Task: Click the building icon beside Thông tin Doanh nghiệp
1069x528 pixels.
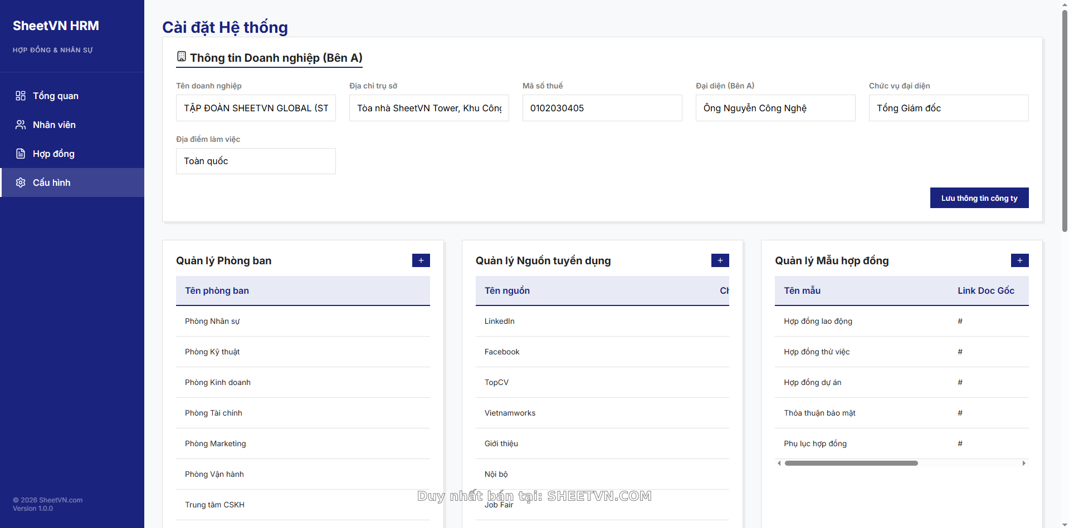Action: pos(182,57)
